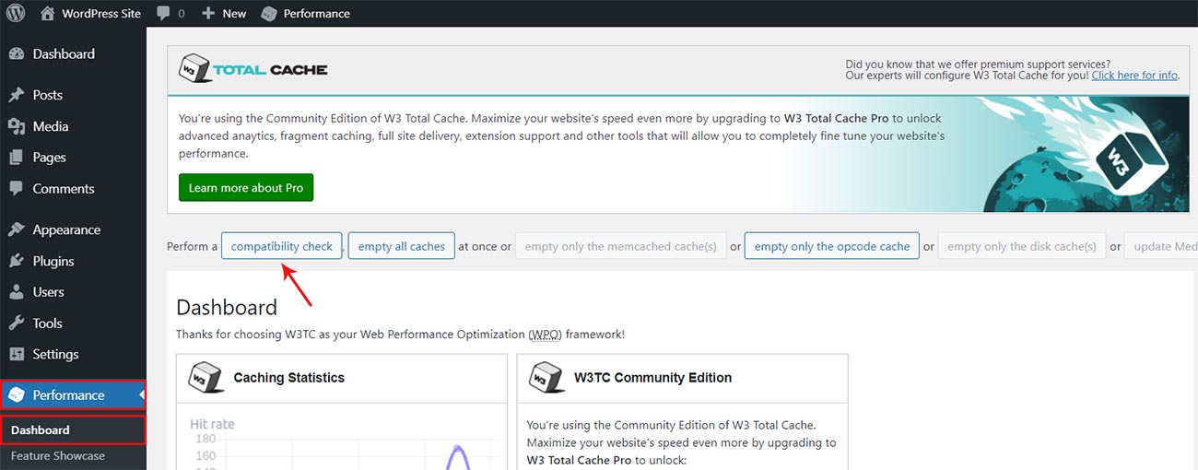This screenshot has height=470, width=1198.
Task: Open the New content menu
Action: 223,14
